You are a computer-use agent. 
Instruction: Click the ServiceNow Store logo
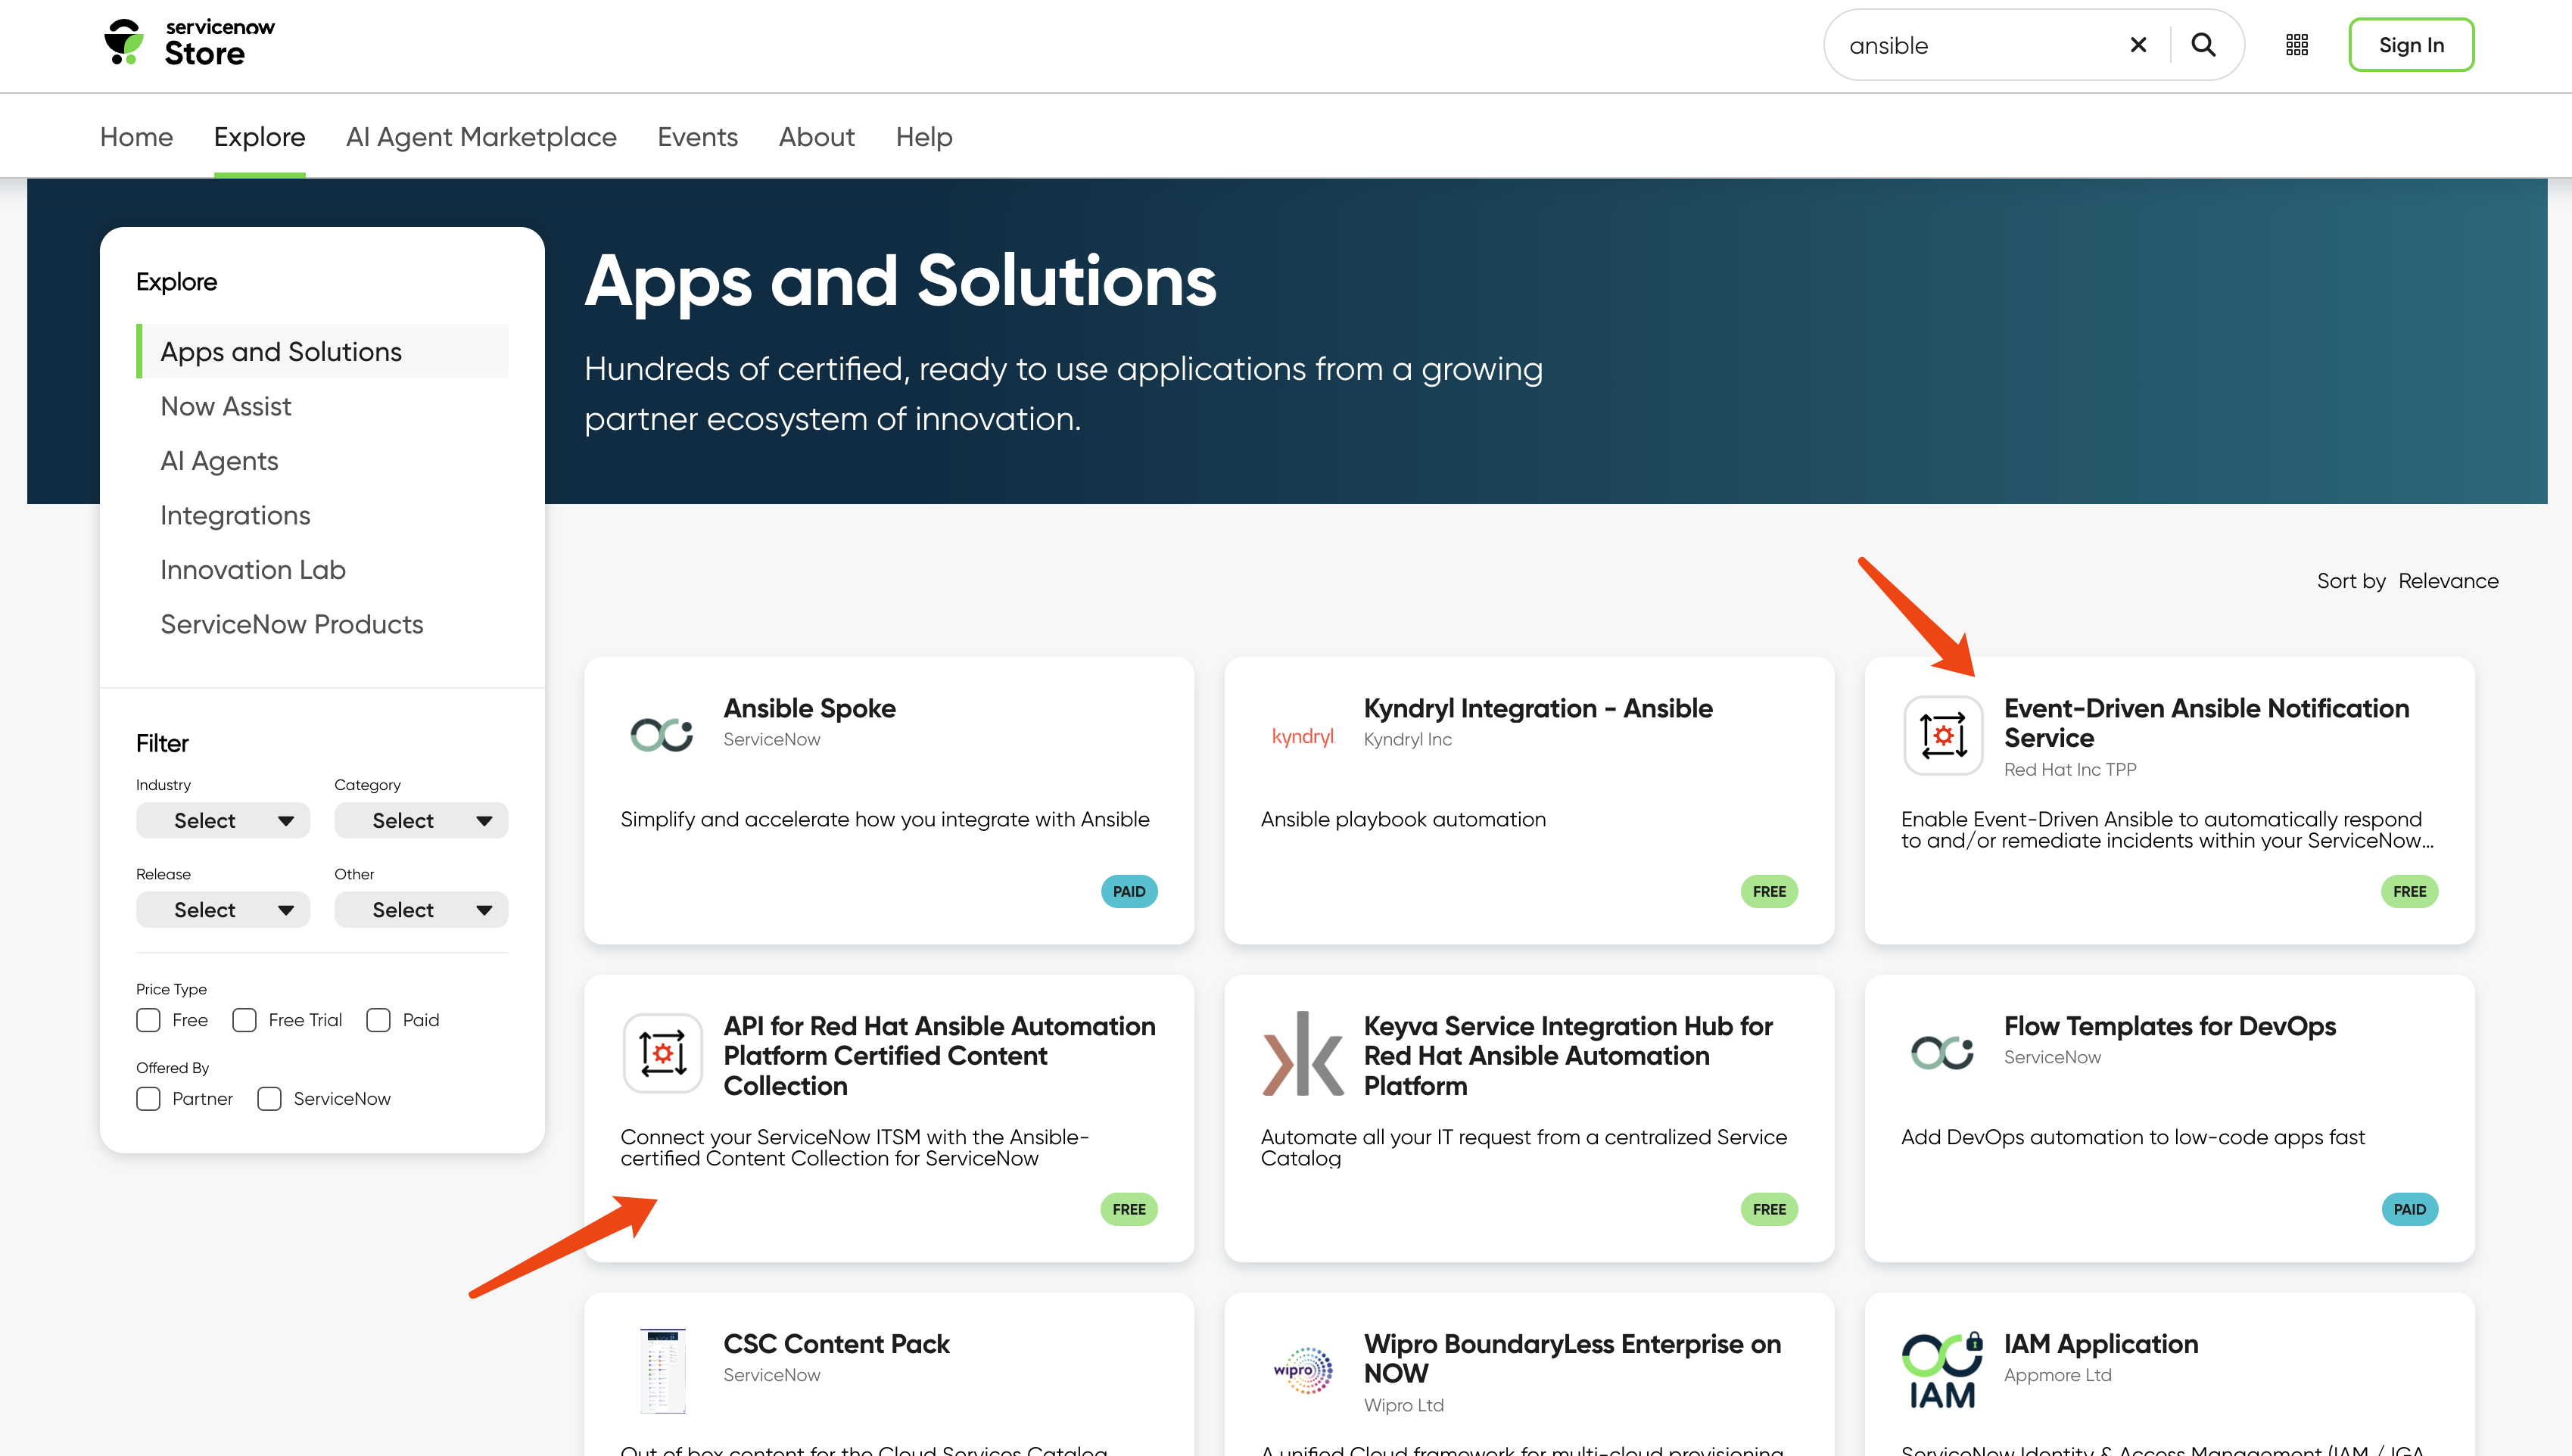point(190,43)
